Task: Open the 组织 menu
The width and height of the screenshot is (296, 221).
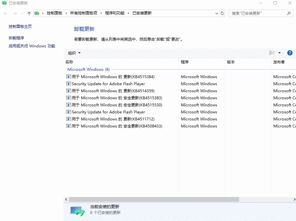Action: coord(74,53)
